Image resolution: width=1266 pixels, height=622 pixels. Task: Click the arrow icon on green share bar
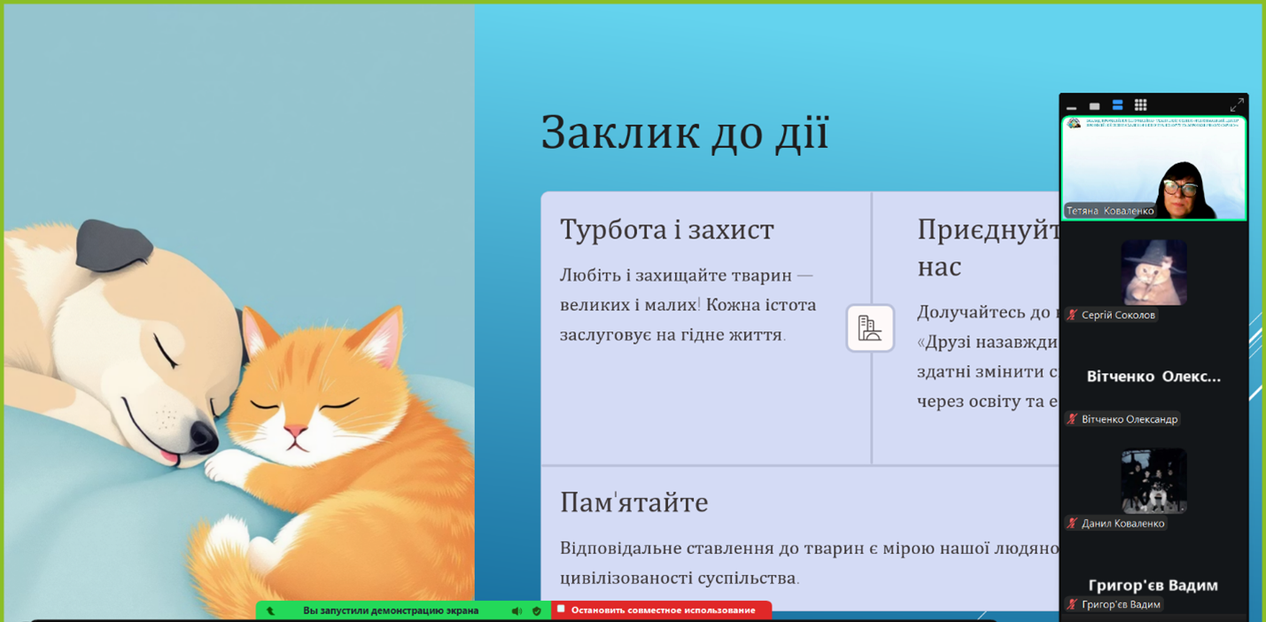tap(270, 610)
